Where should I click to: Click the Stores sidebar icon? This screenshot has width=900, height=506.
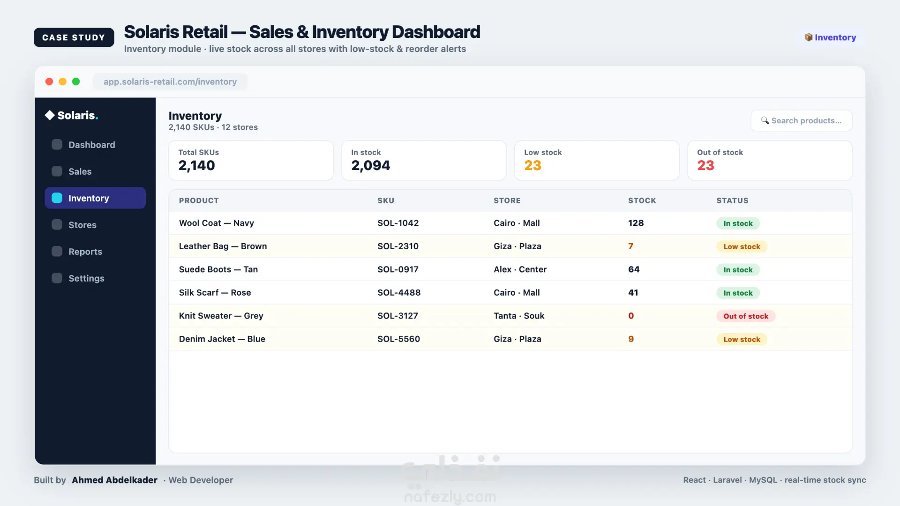[x=57, y=225]
